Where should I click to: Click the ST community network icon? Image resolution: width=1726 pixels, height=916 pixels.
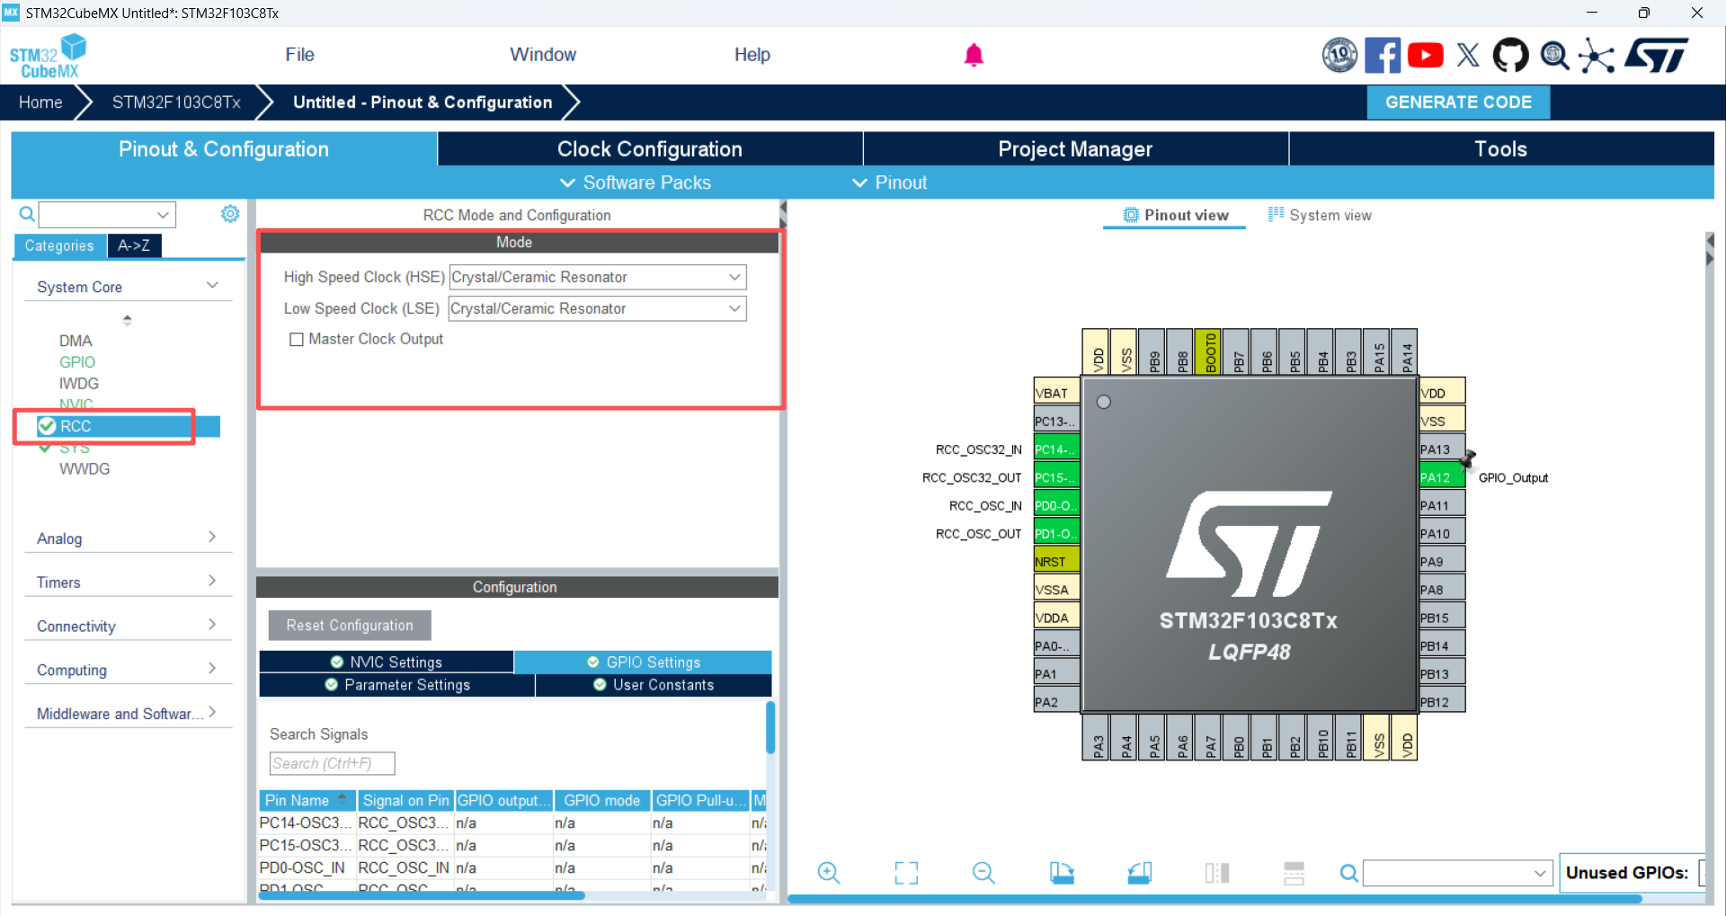pos(1597,55)
